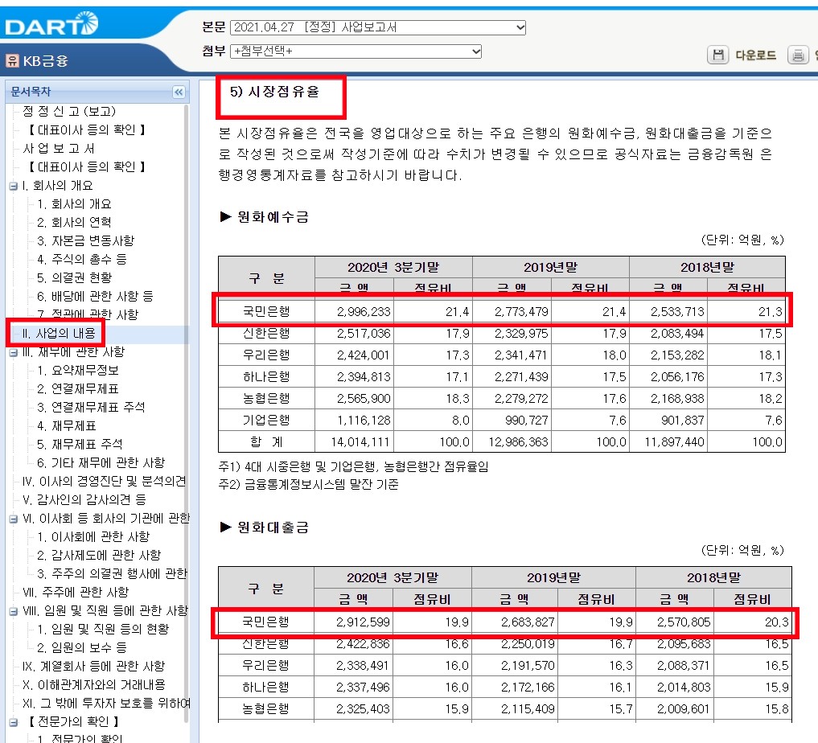Select 1. 회사의 개요 subsection

click(x=74, y=204)
